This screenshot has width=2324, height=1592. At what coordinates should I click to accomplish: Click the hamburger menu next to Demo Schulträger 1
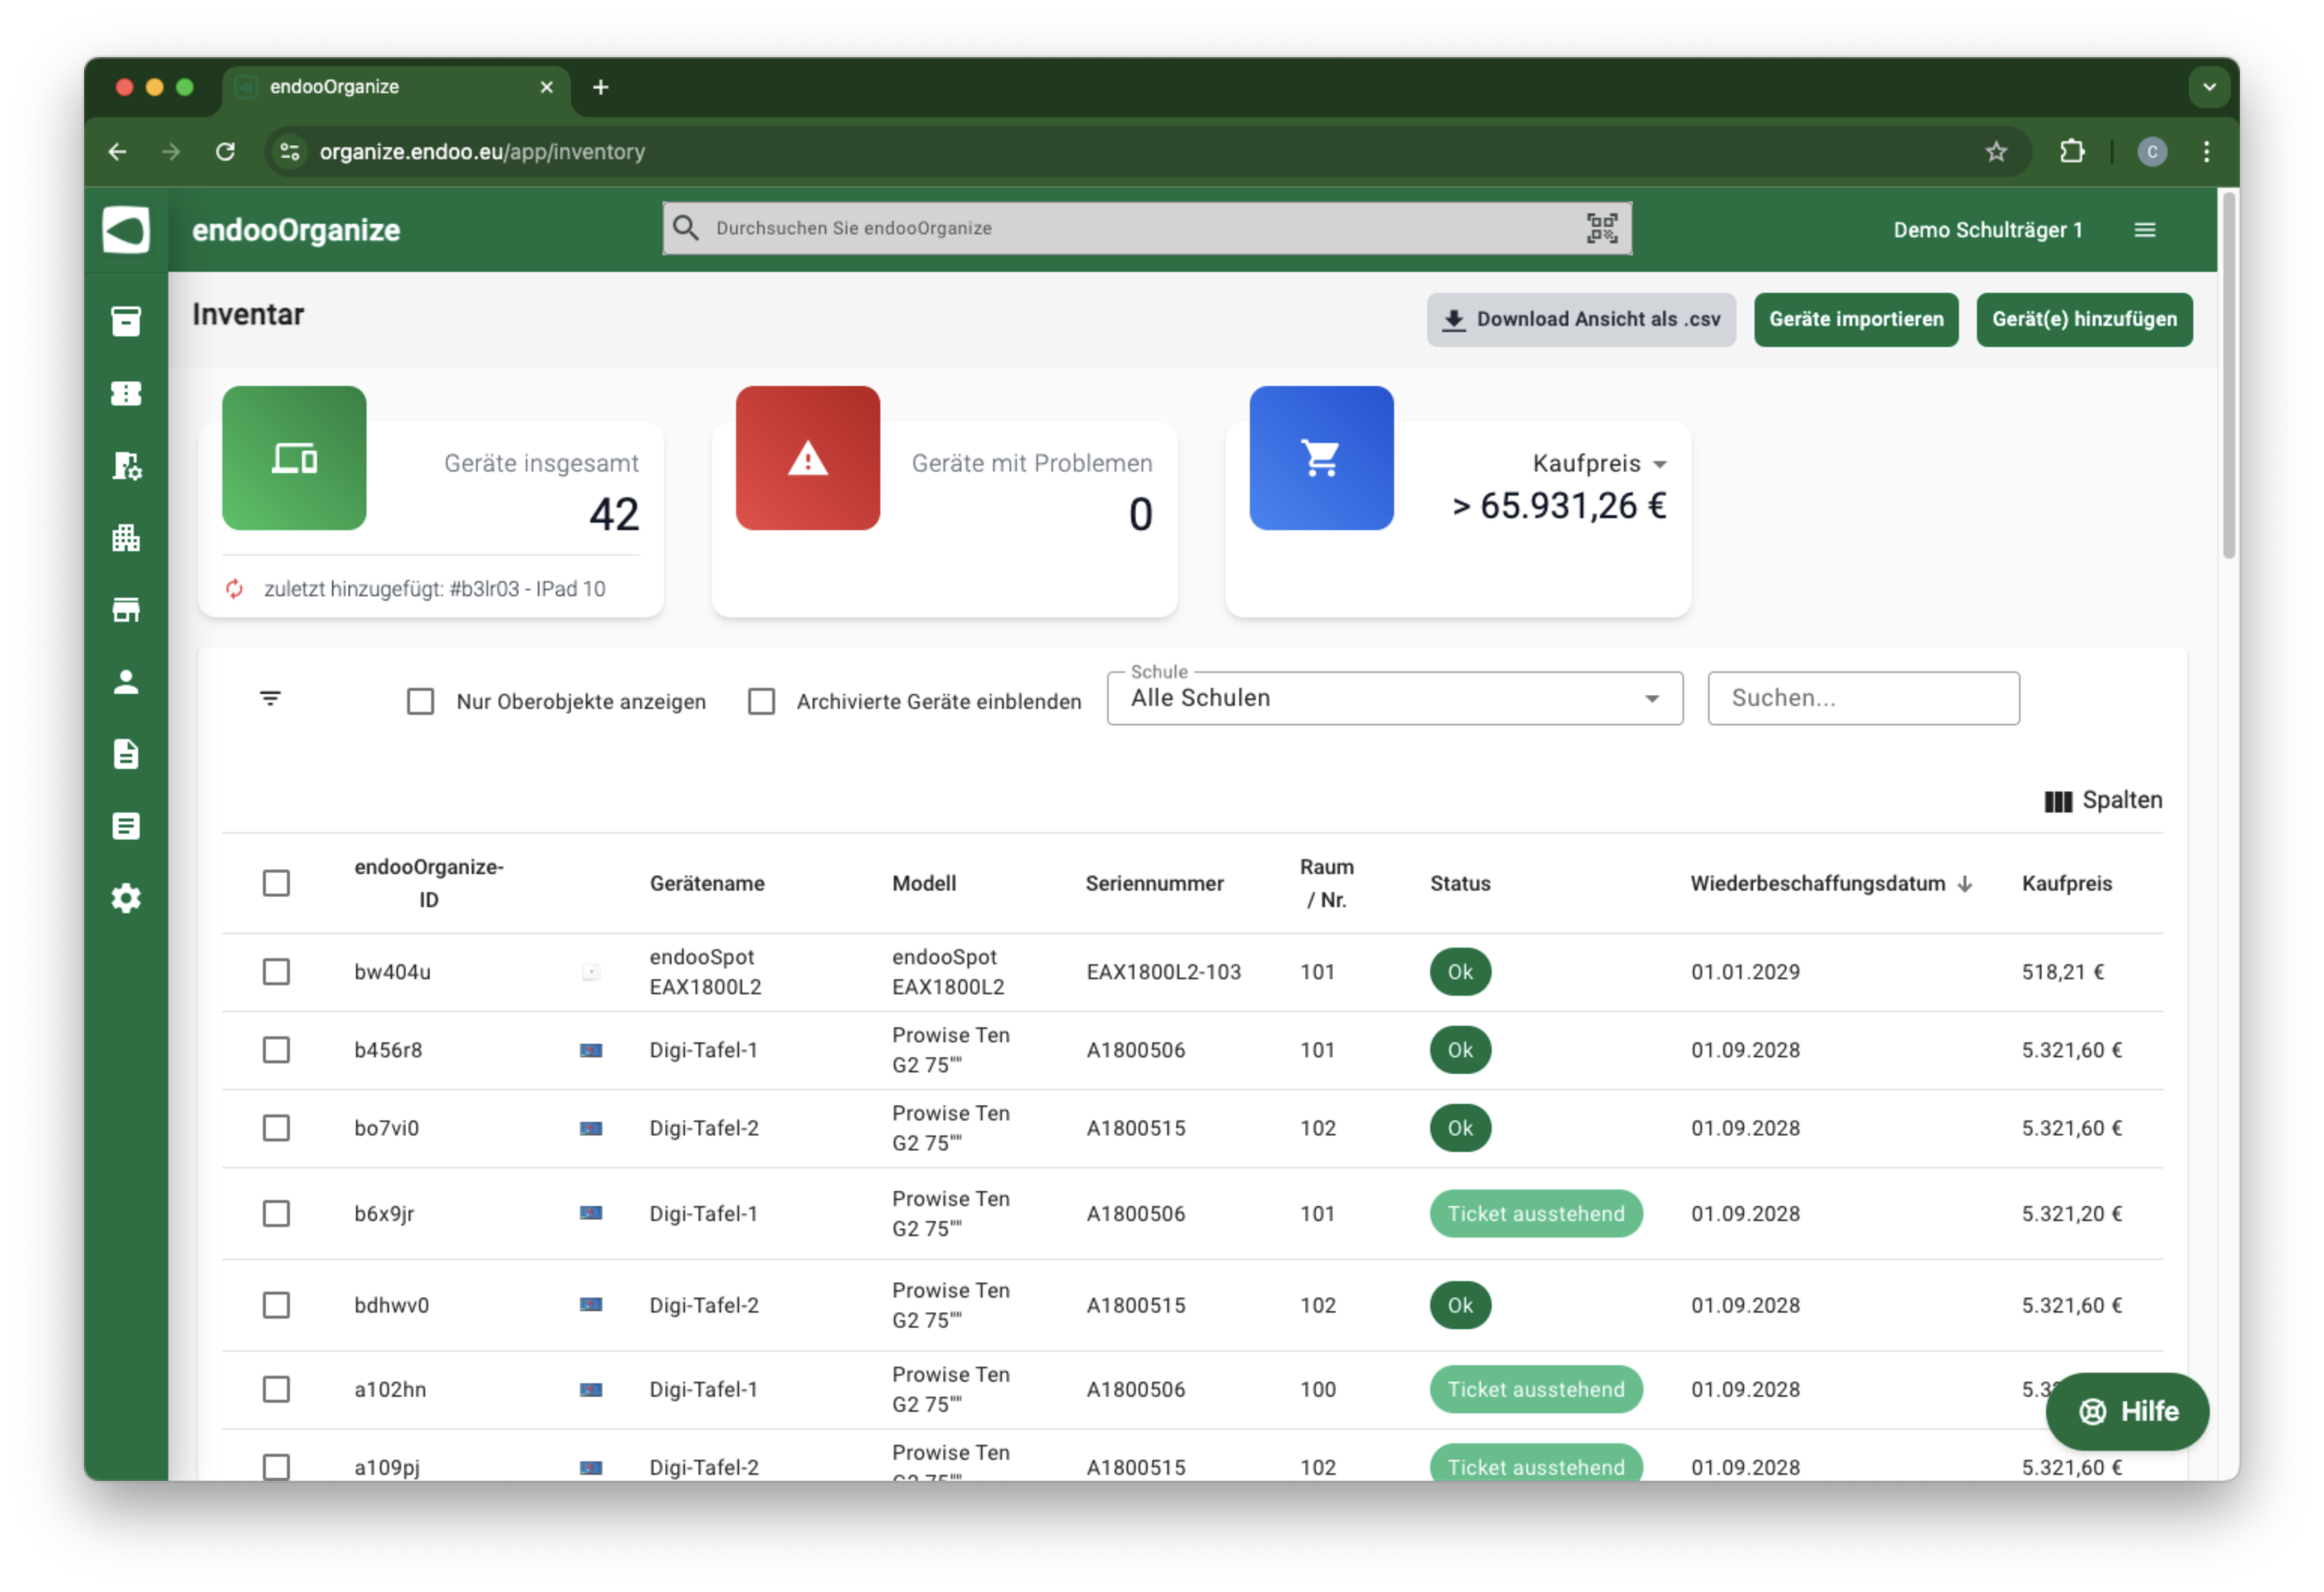click(2144, 230)
